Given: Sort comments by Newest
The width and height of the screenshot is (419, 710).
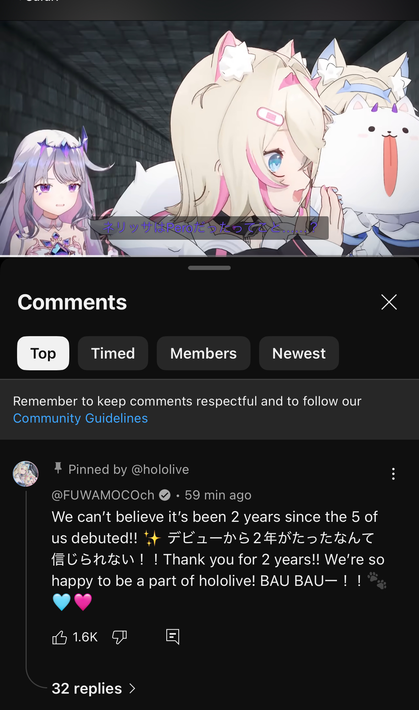Looking at the screenshot, I should (299, 353).
